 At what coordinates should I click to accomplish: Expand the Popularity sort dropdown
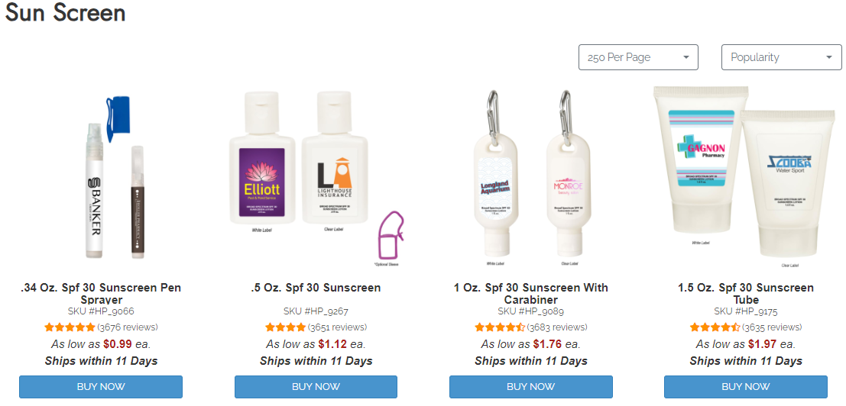(781, 57)
